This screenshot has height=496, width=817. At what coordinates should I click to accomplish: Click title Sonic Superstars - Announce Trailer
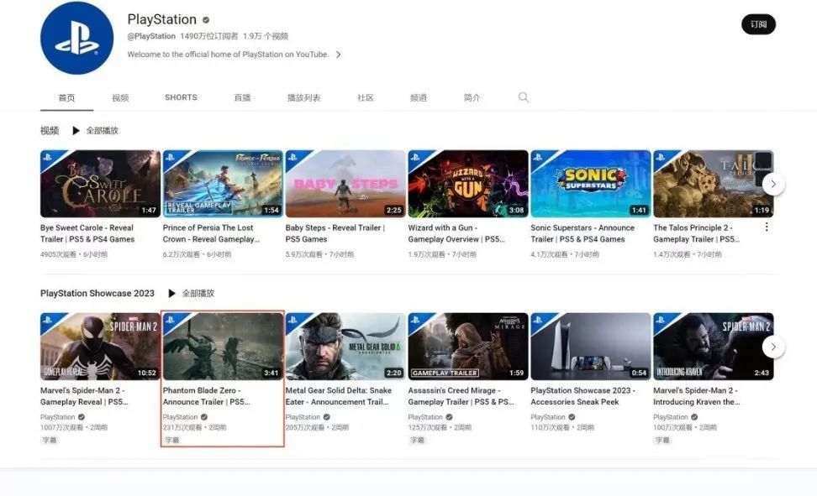coord(582,233)
